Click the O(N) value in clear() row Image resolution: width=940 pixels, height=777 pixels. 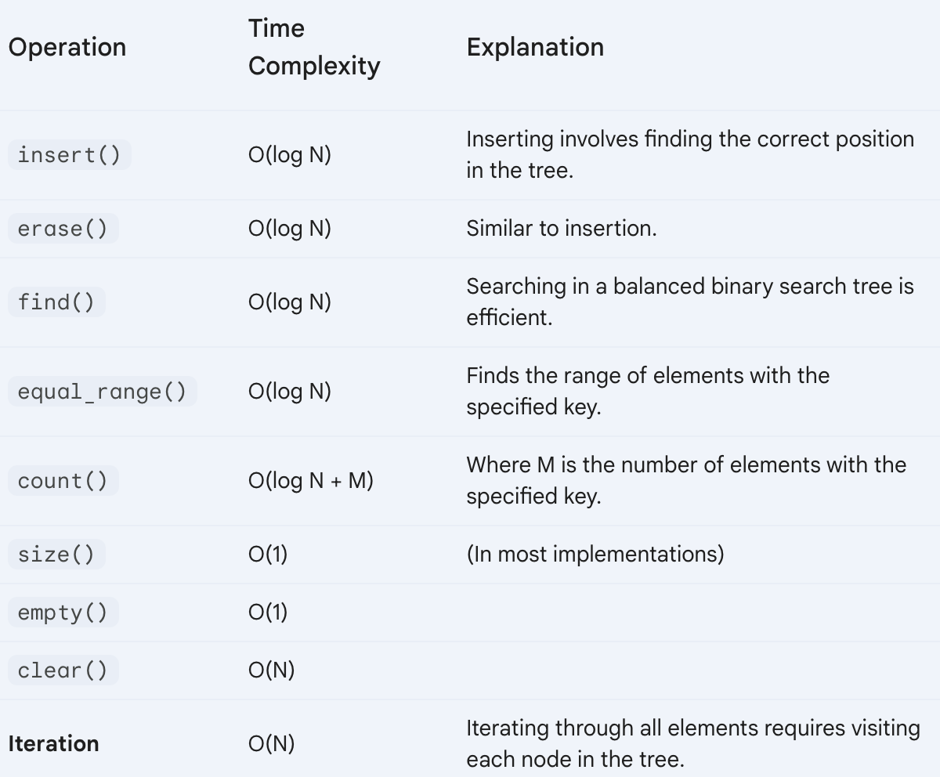[x=272, y=670]
